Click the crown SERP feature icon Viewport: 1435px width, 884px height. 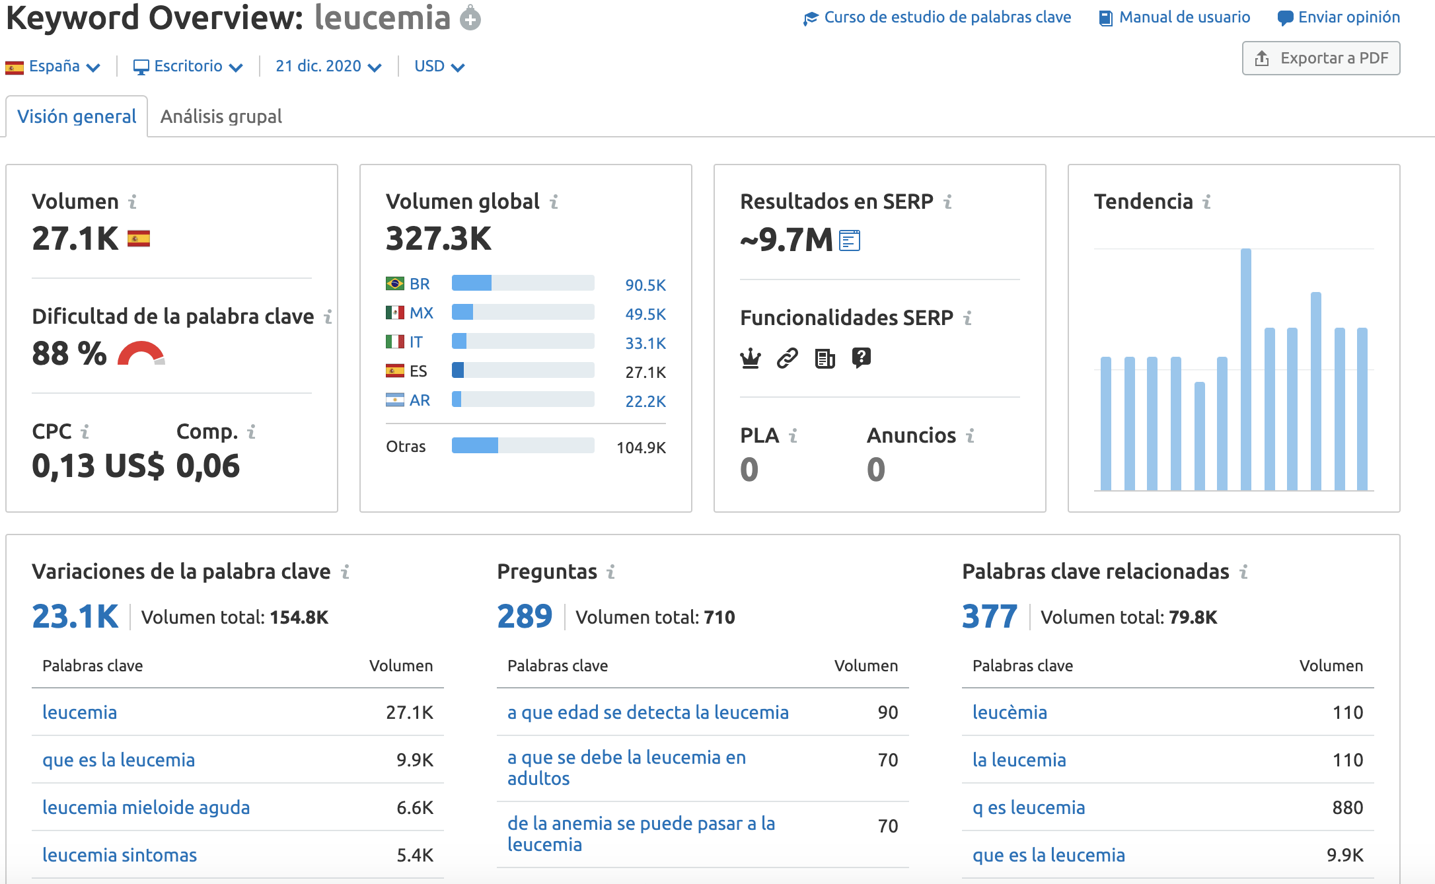pos(751,358)
